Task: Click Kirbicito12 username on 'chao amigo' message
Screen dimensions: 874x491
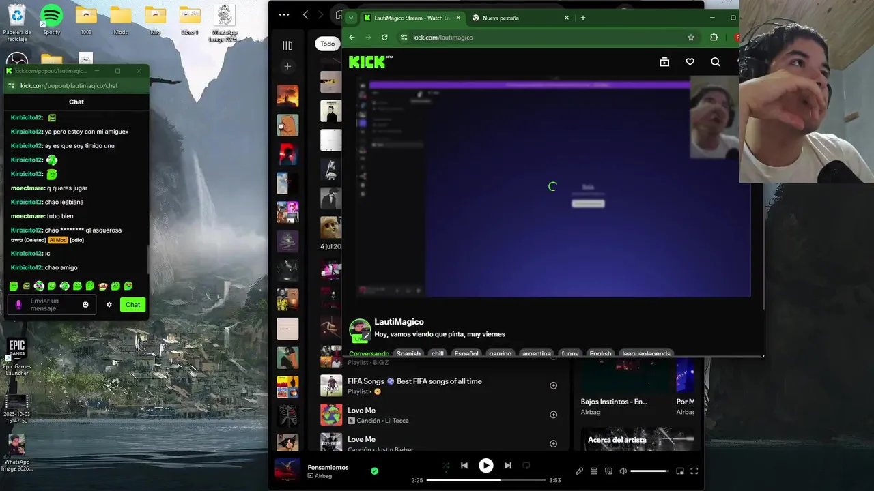Action: tap(27, 267)
